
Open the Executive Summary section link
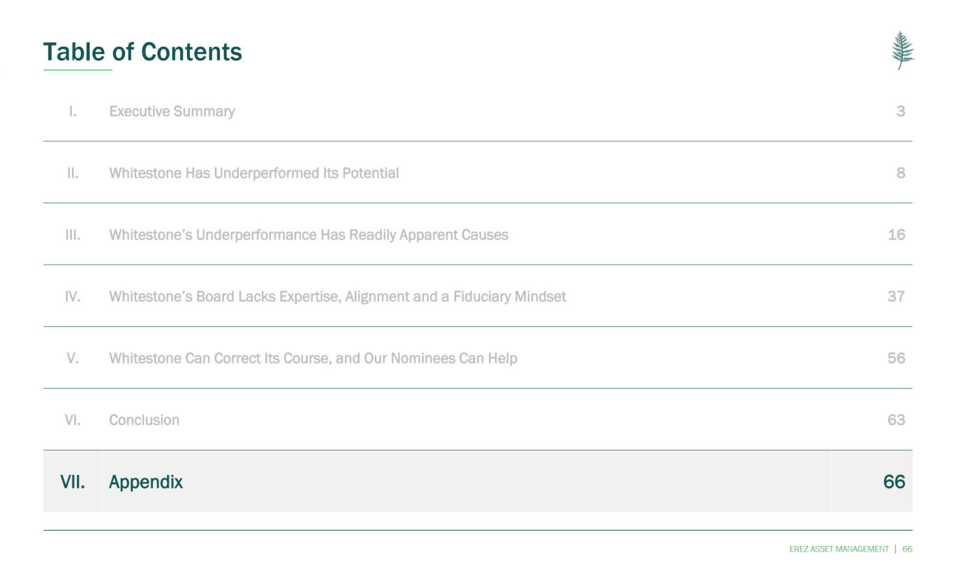click(171, 112)
